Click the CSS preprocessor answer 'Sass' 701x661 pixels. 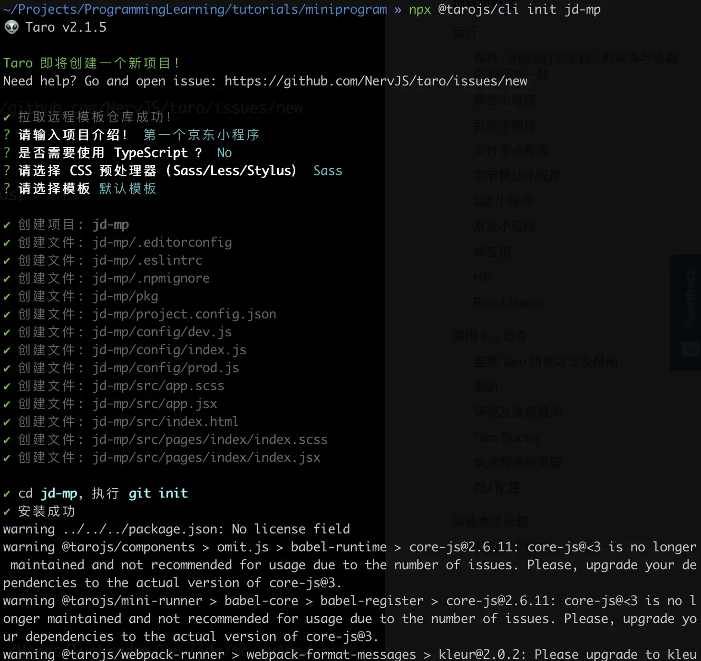click(328, 171)
